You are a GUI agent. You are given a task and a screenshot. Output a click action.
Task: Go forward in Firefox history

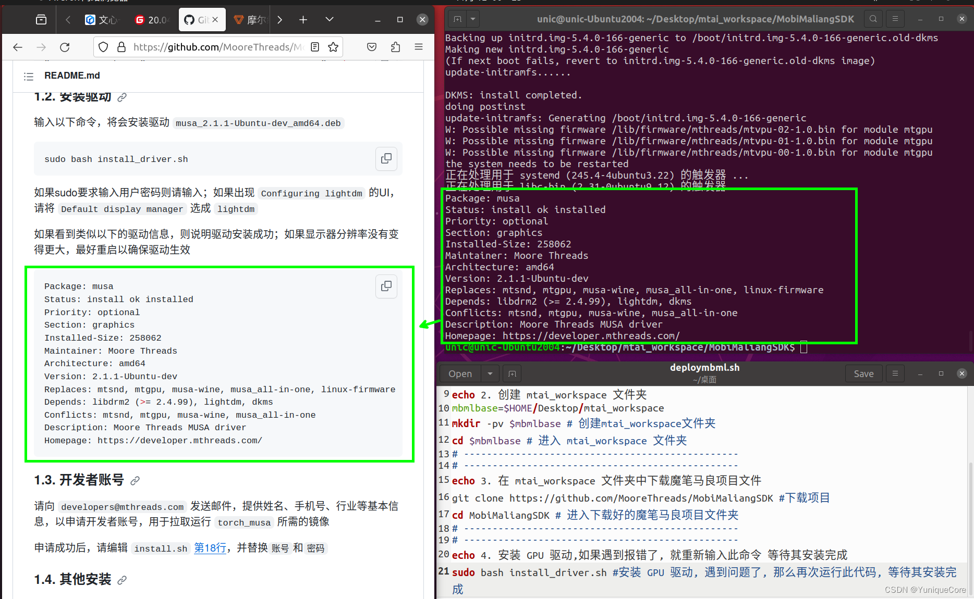point(41,47)
